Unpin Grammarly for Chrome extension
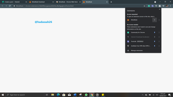This screenshot has width=173, height=97. [154, 32]
